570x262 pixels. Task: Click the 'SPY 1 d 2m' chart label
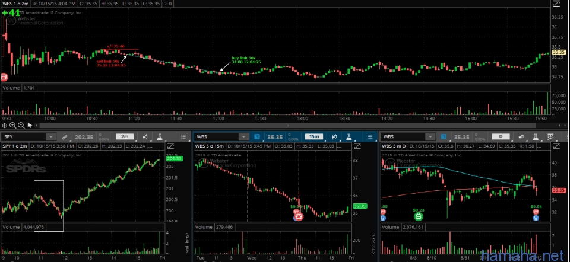point(15,146)
